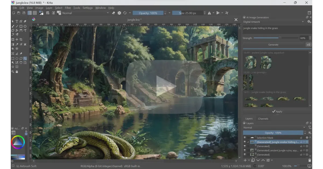Open the brush blending mode Normal dropdown

click(x=86, y=13)
